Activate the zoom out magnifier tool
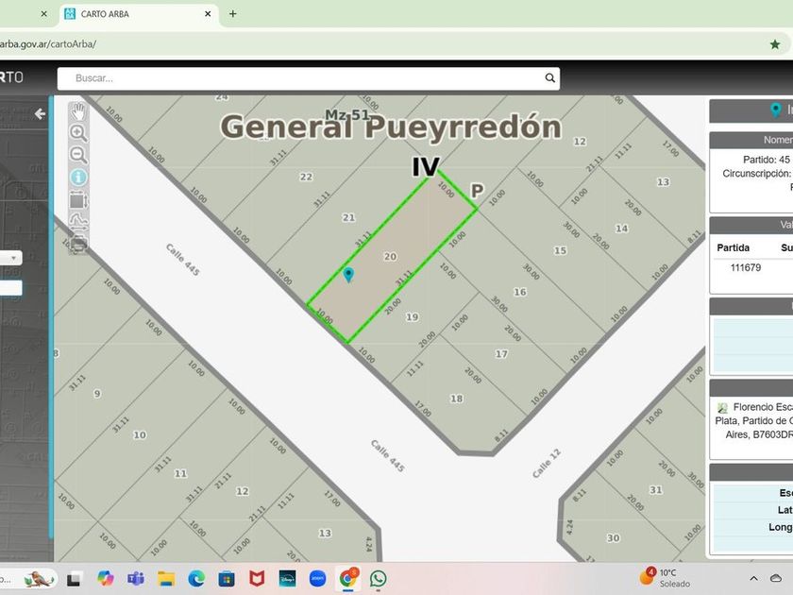 tap(78, 155)
